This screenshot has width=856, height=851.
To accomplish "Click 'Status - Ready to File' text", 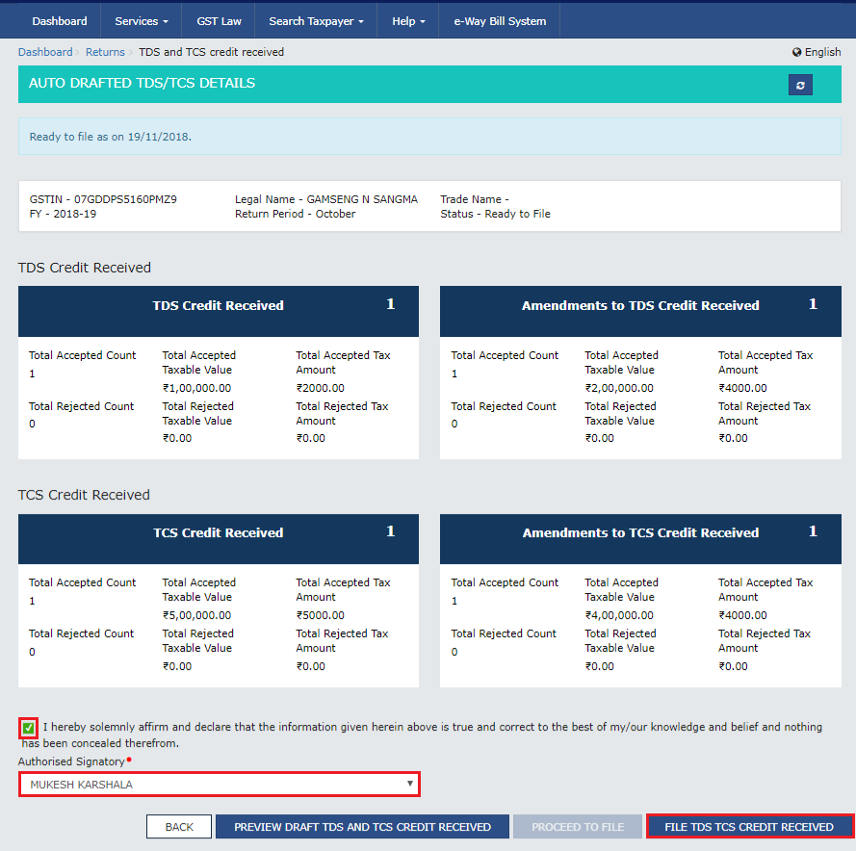I will 495,214.
